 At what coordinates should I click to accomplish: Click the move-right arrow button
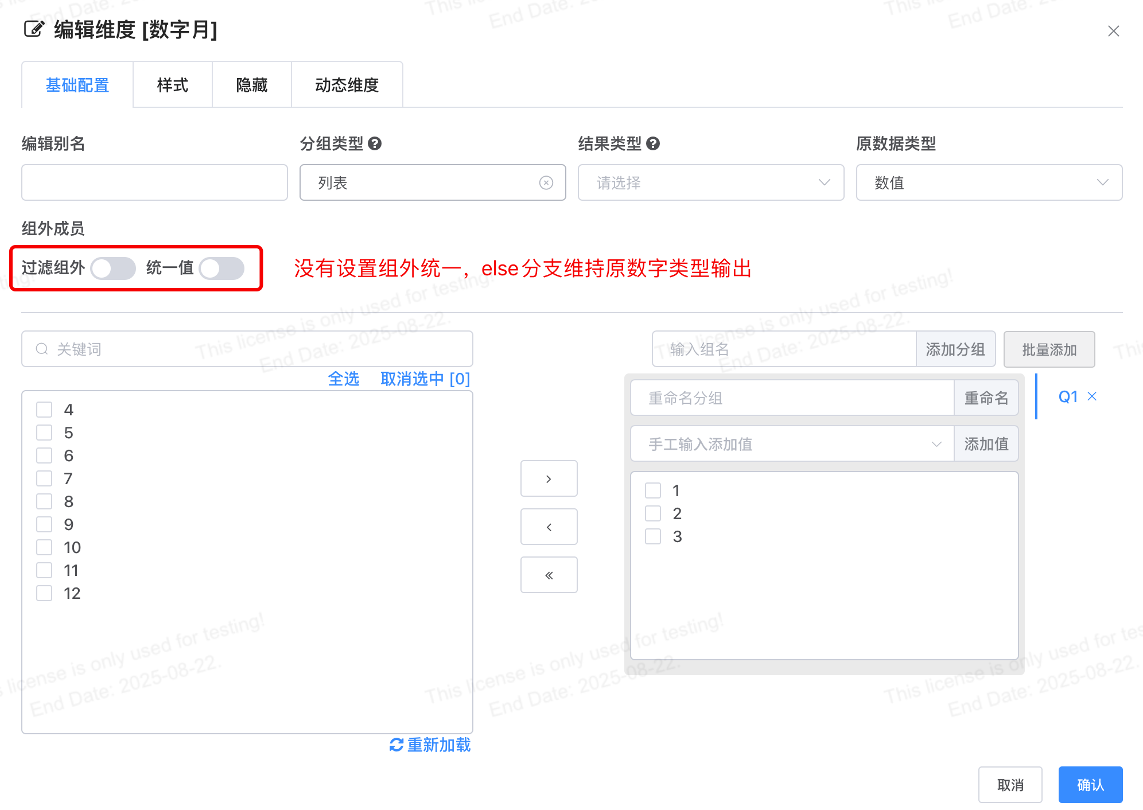(549, 478)
